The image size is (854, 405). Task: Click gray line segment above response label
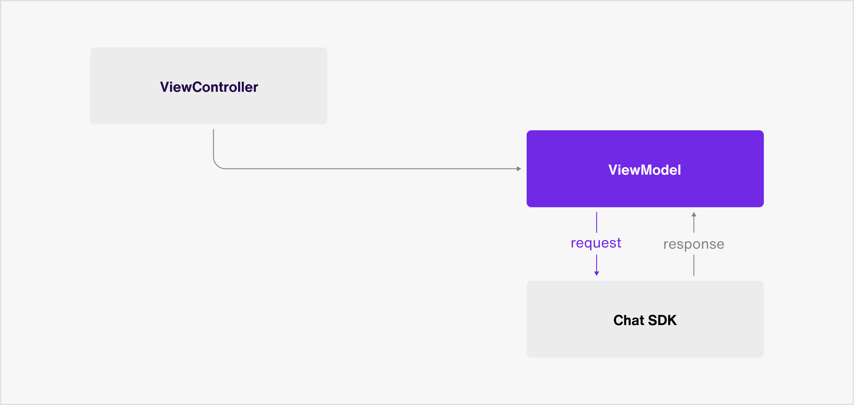694,224
